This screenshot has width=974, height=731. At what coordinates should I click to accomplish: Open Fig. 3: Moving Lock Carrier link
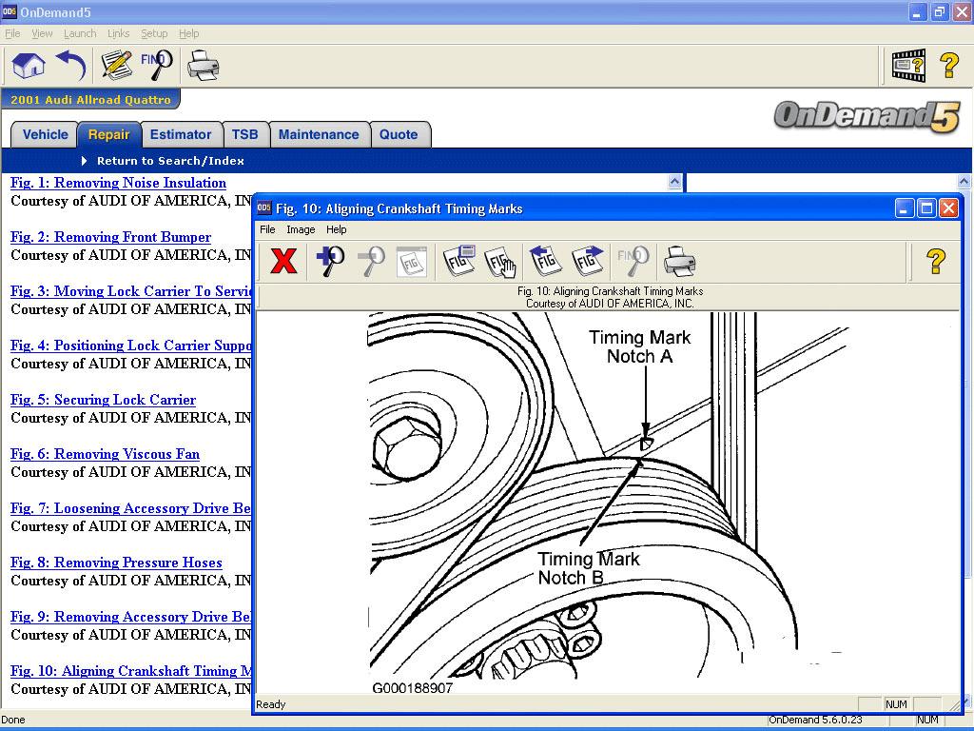point(131,291)
